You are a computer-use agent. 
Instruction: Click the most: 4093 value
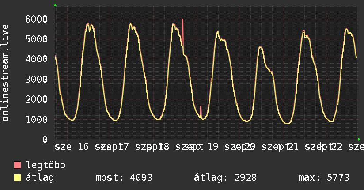pyautogui.click(x=124, y=178)
